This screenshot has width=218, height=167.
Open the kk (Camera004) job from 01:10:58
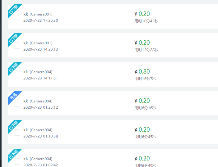point(38,130)
